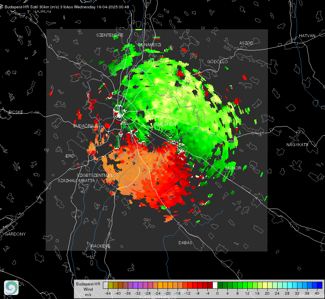This screenshot has height=299, width=325.
Task: Click the SZIGETSZENTMIKLÓS town label
Action: [x=98, y=175]
